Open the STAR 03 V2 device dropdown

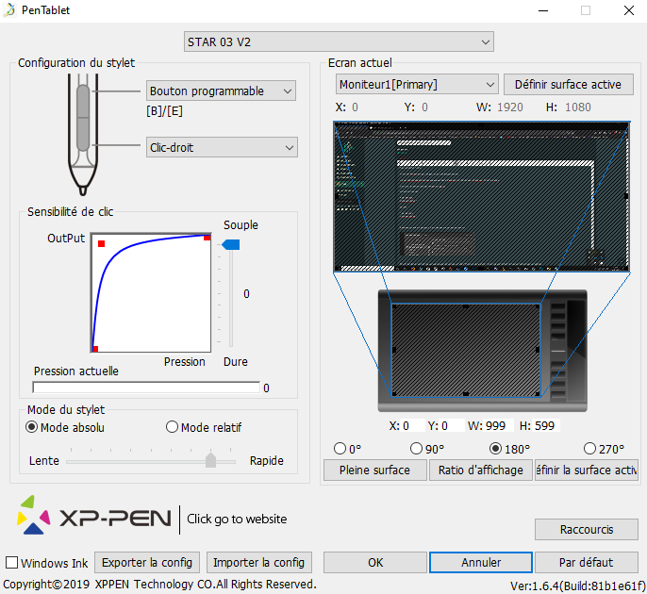tap(339, 41)
